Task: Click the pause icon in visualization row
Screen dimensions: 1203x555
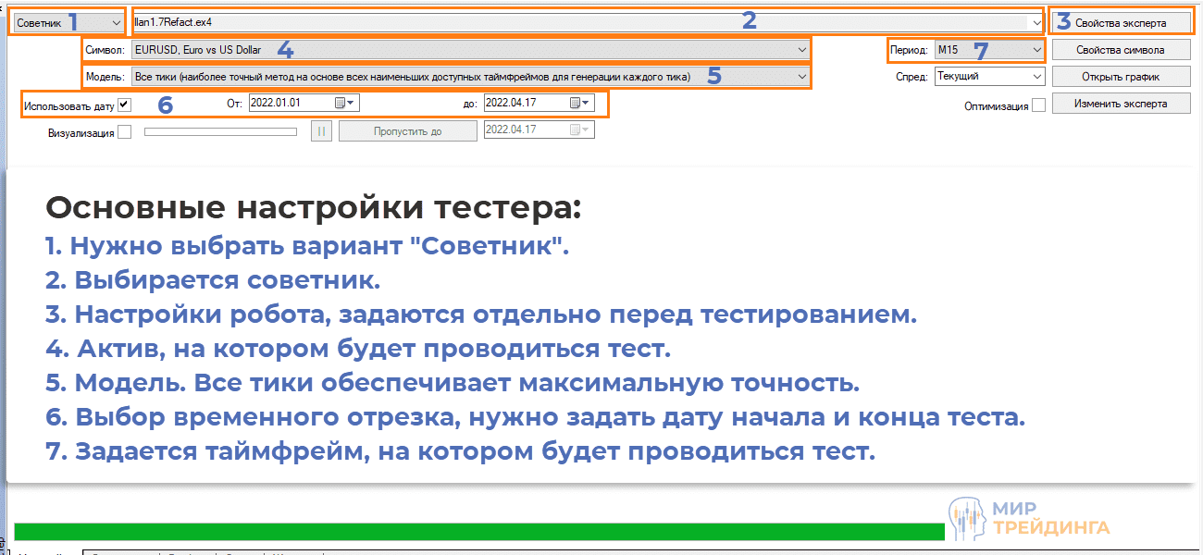Action: point(320,129)
